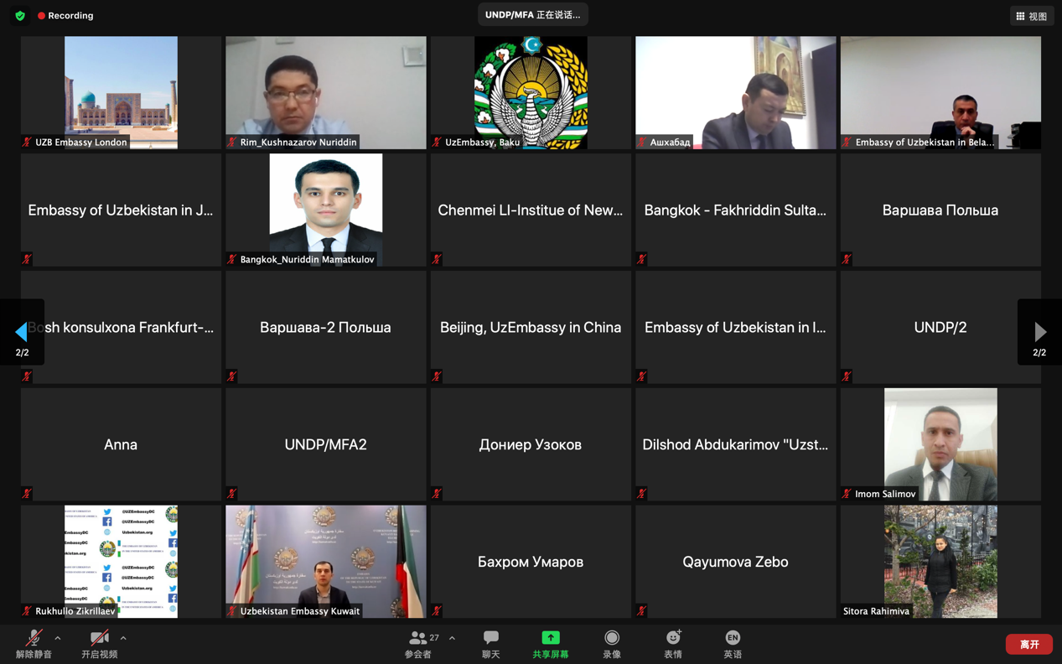Open the chat bubble icon
Image resolution: width=1062 pixels, height=664 pixels.
491,638
